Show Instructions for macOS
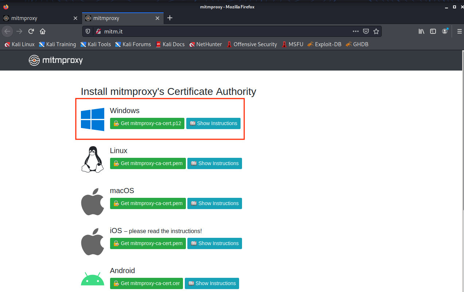This screenshot has width=464, height=292. click(215, 204)
